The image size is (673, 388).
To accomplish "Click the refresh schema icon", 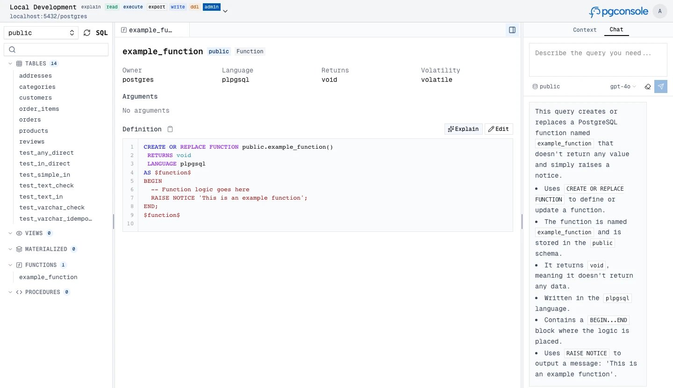I will click(87, 33).
